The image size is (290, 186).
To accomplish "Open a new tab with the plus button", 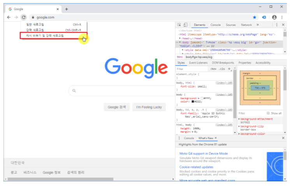I will click(x=67, y=9).
